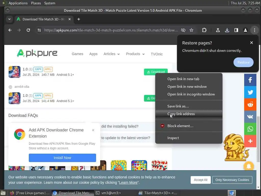Click the clownfish game thumbnail
This screenshot has height=196, width=261.
[x=119, y=165]
